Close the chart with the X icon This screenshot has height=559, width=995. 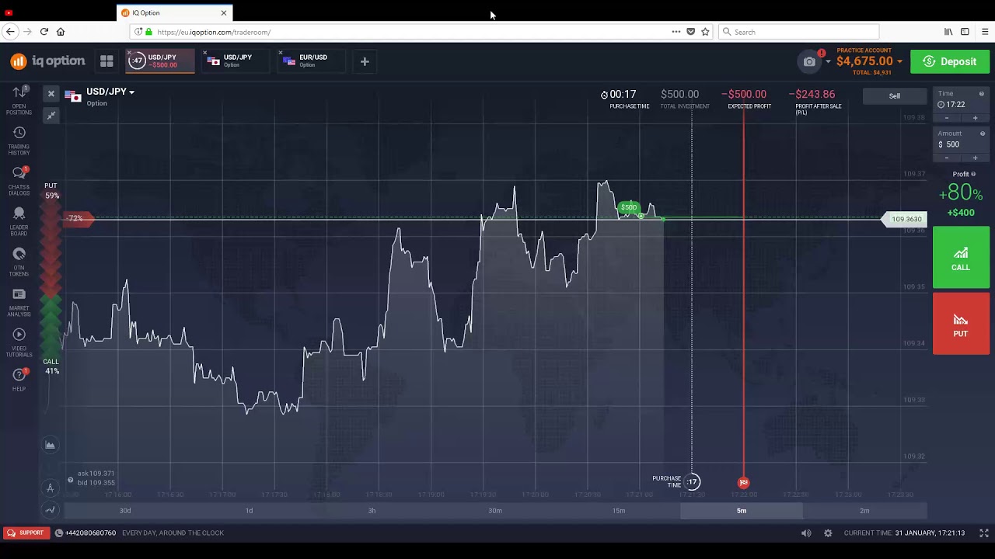click(51, 94)
